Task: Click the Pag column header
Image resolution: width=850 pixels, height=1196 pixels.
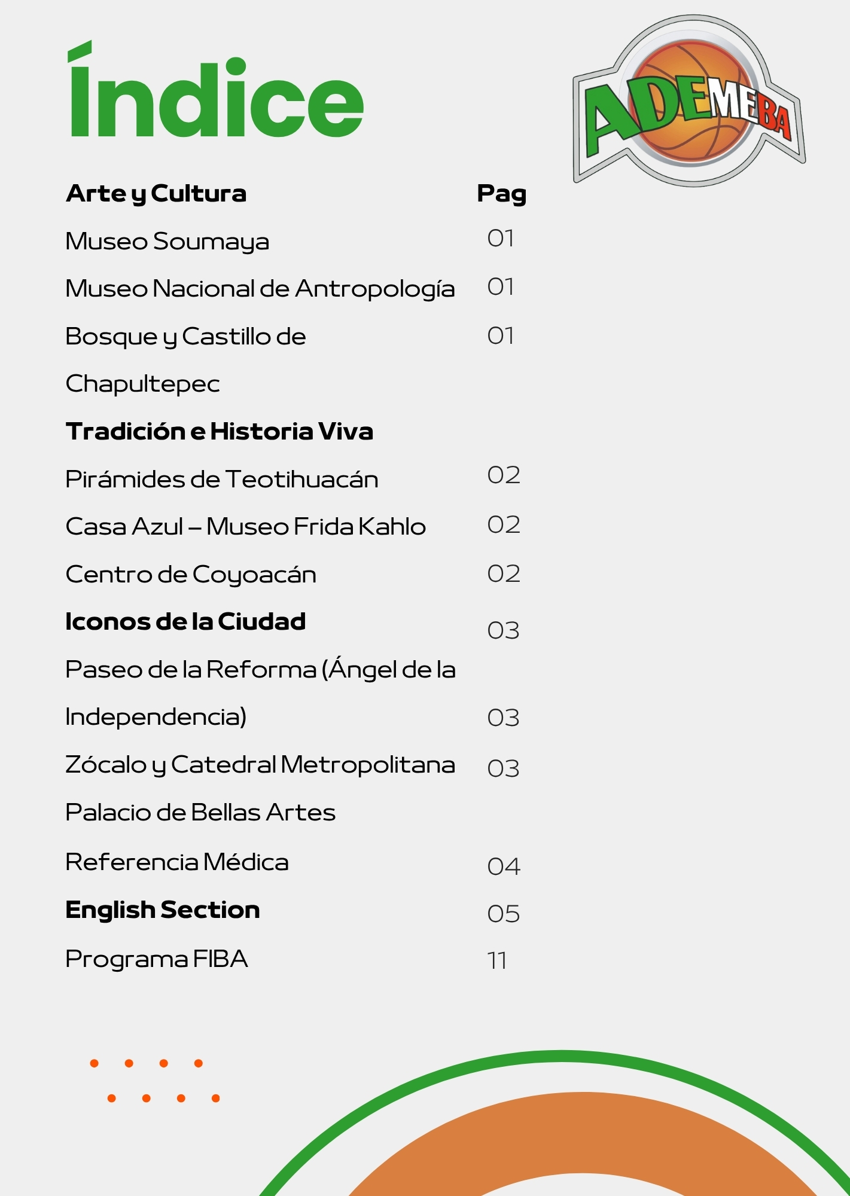Action: coord(501,194)
